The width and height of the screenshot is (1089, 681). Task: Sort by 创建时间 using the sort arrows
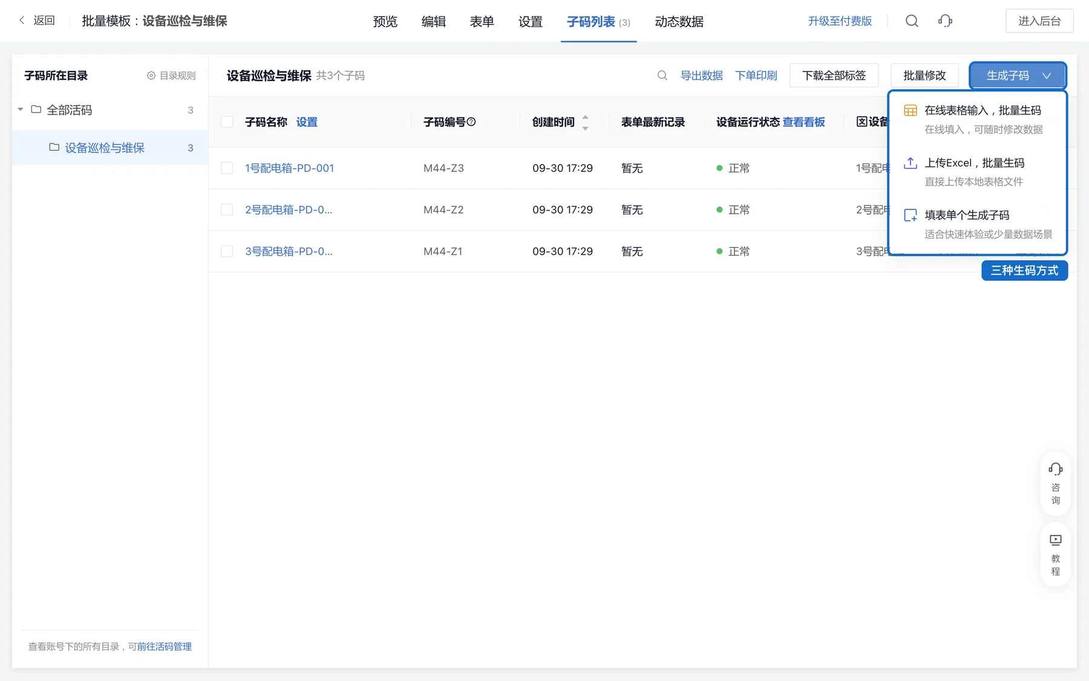coord(585,122)
